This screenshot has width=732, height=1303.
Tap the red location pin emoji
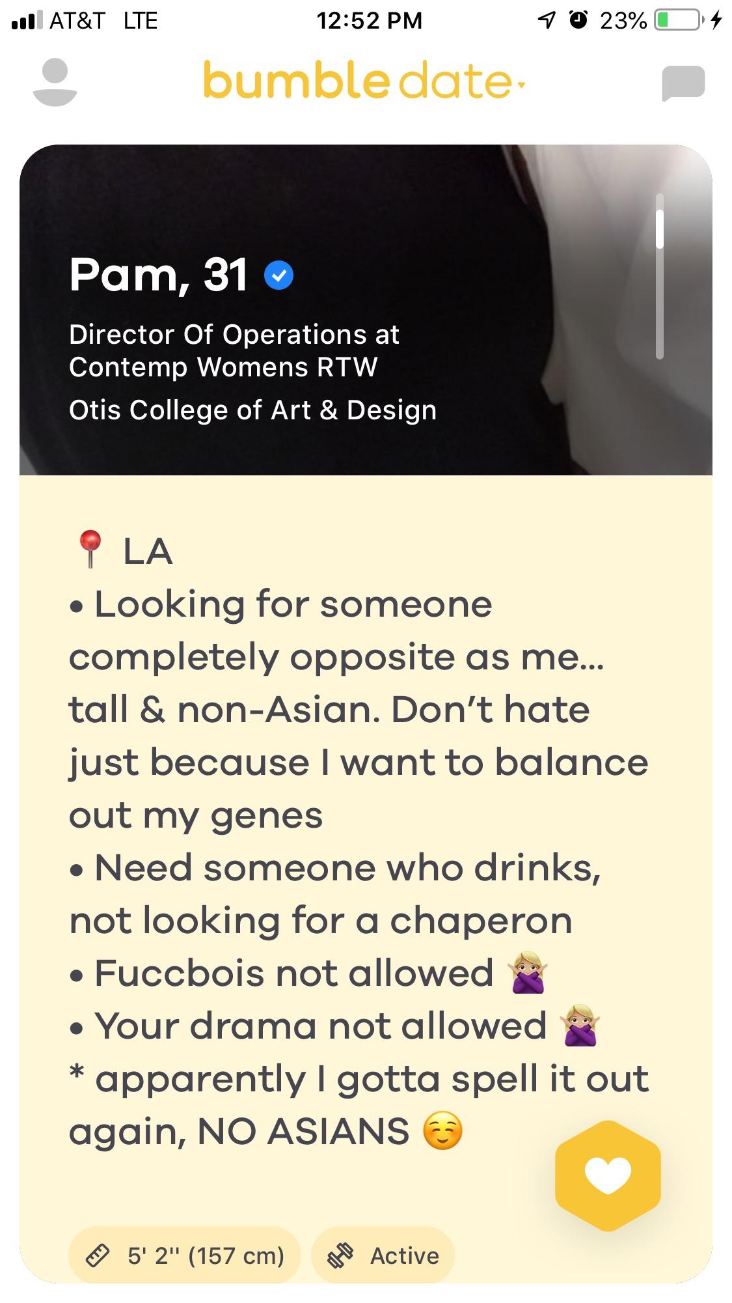pyautogui.click(x=90, y=549)
